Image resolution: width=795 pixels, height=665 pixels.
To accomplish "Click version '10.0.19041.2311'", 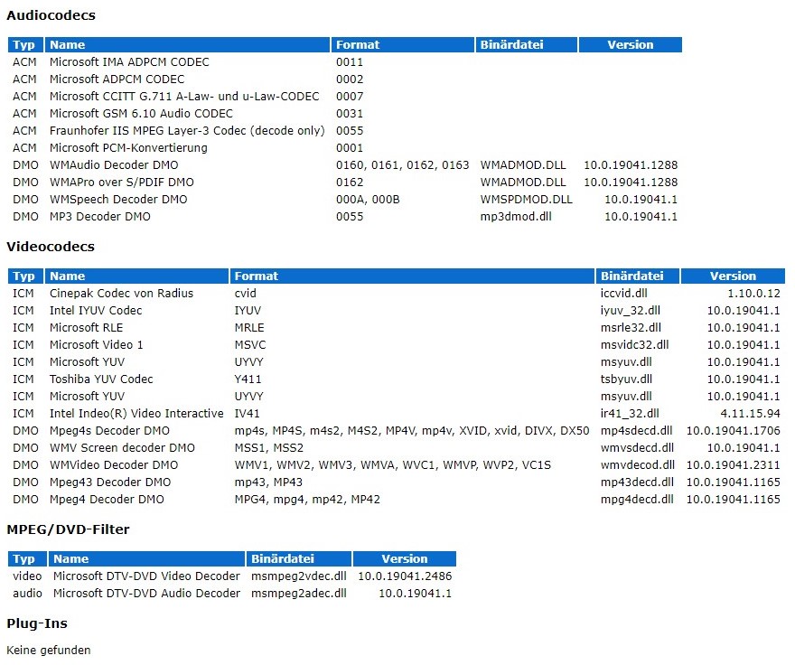I will (734, 465).
